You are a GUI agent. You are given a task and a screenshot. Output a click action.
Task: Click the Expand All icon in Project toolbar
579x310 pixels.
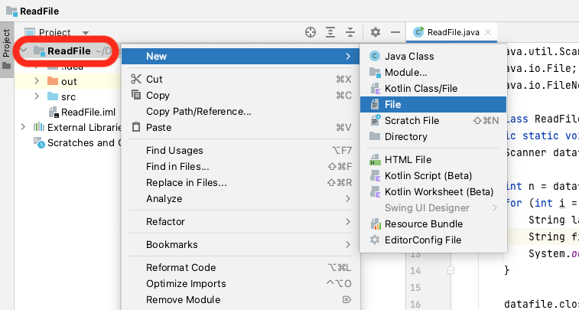pyautogui.click(x=330, y=32)
